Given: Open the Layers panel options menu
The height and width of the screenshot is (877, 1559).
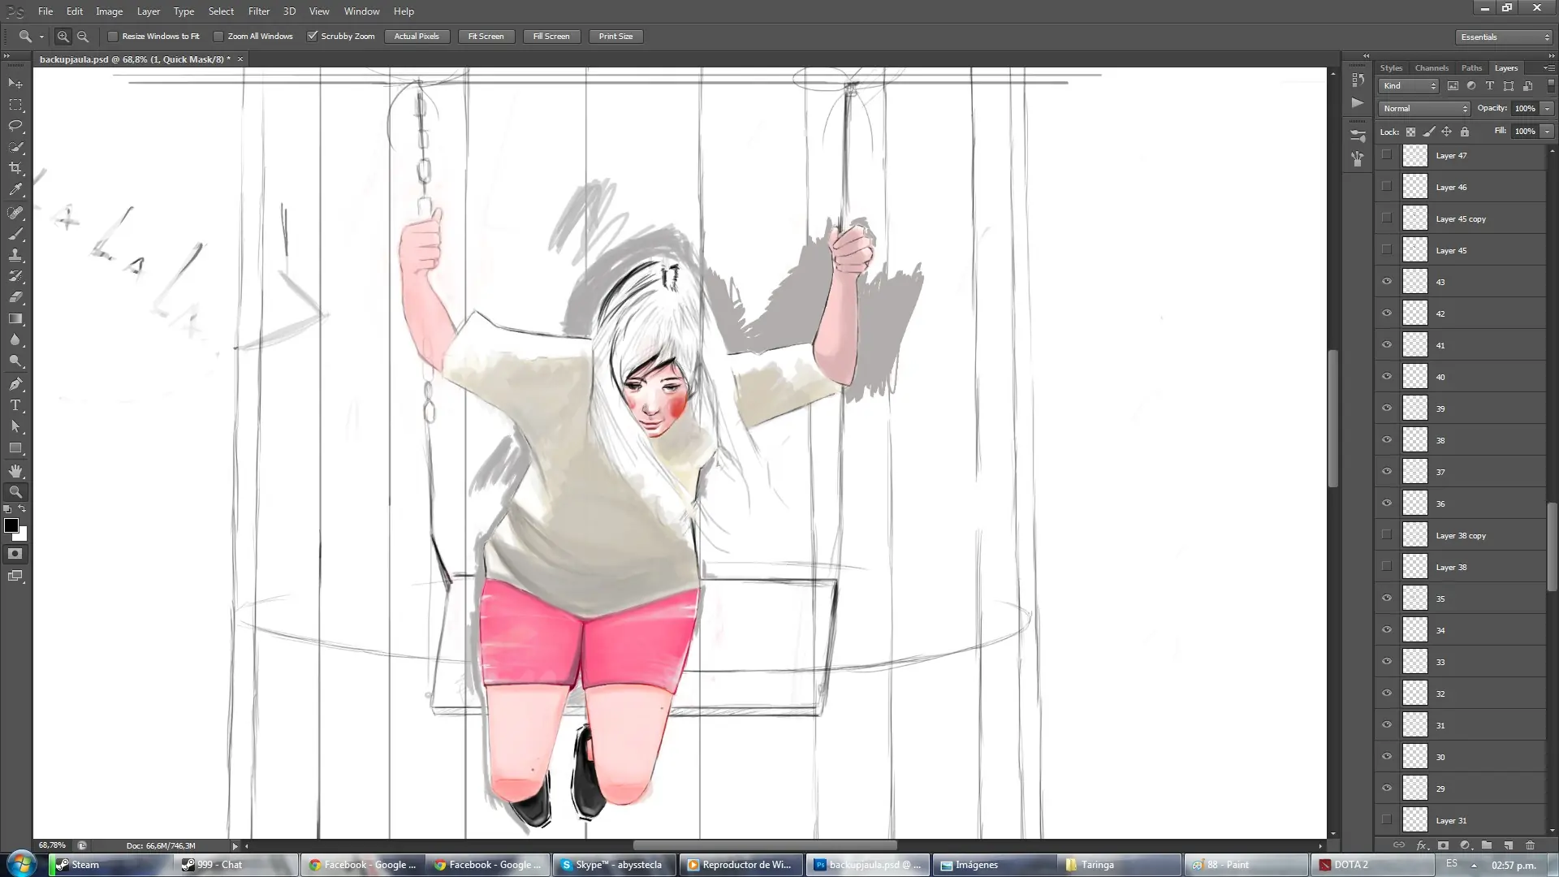Looking at the screenshot, I should (1548, 68).
